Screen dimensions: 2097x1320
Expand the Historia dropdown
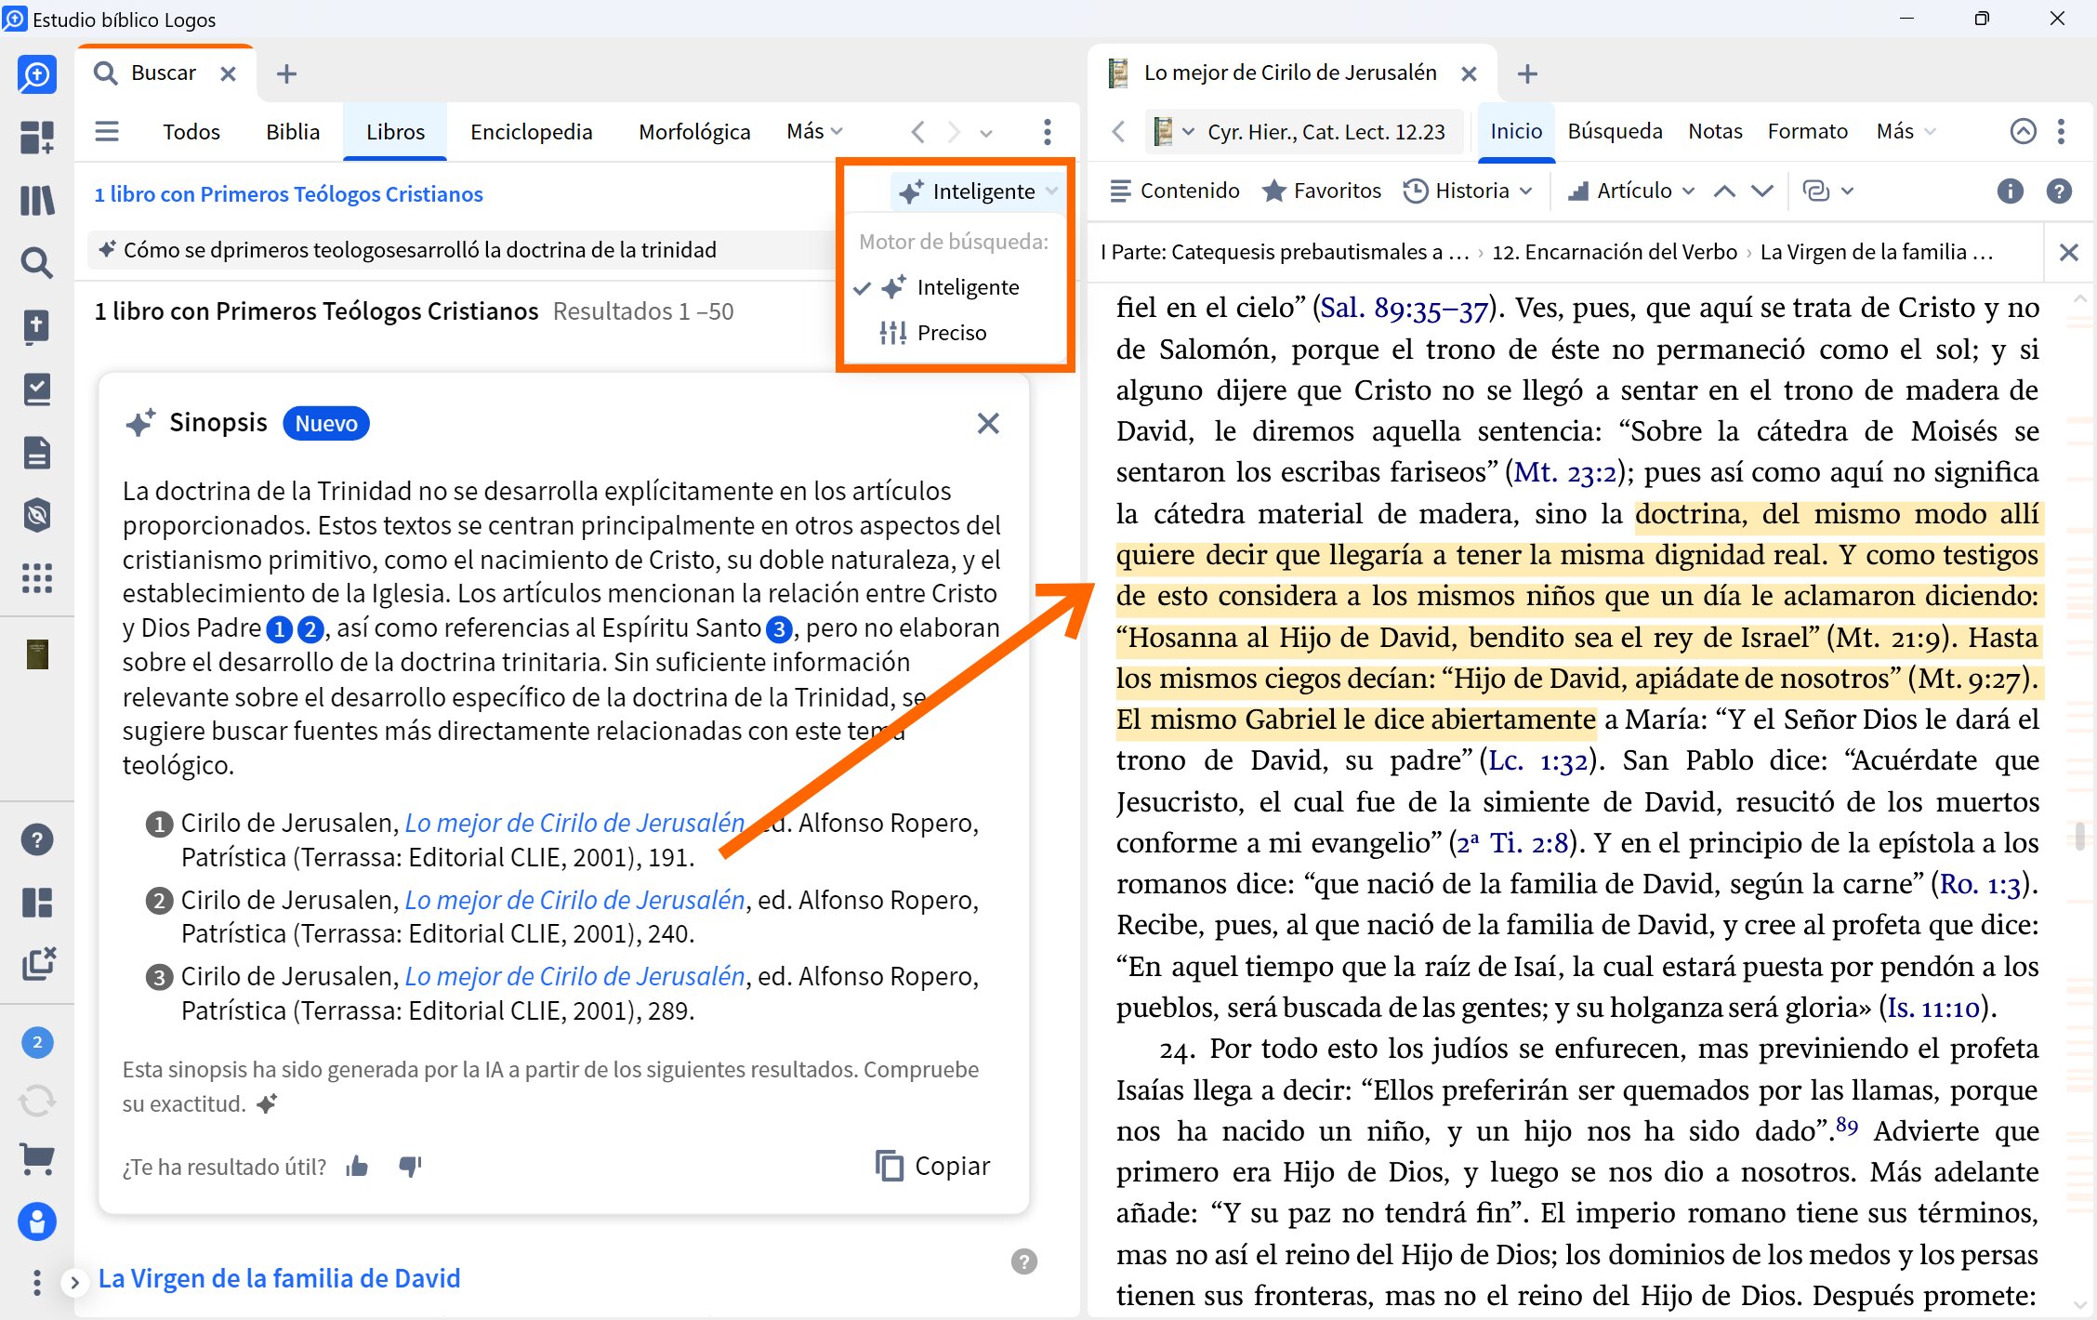(x=1469, y=191)
